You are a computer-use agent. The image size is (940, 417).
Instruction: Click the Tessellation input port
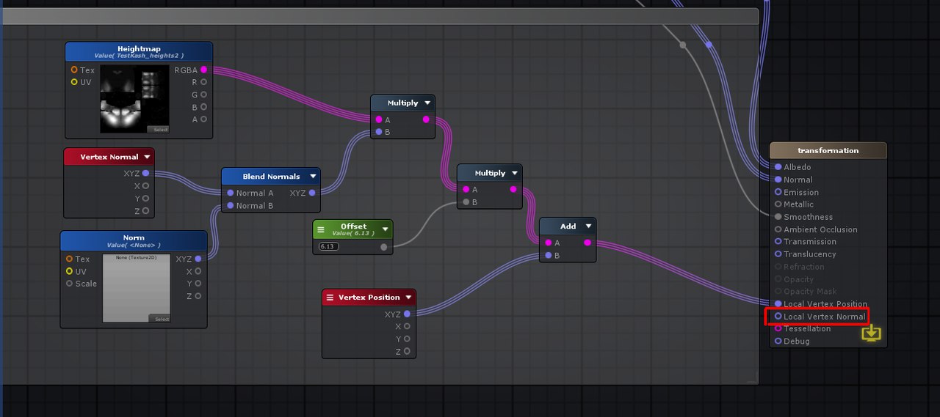(778, 329)
